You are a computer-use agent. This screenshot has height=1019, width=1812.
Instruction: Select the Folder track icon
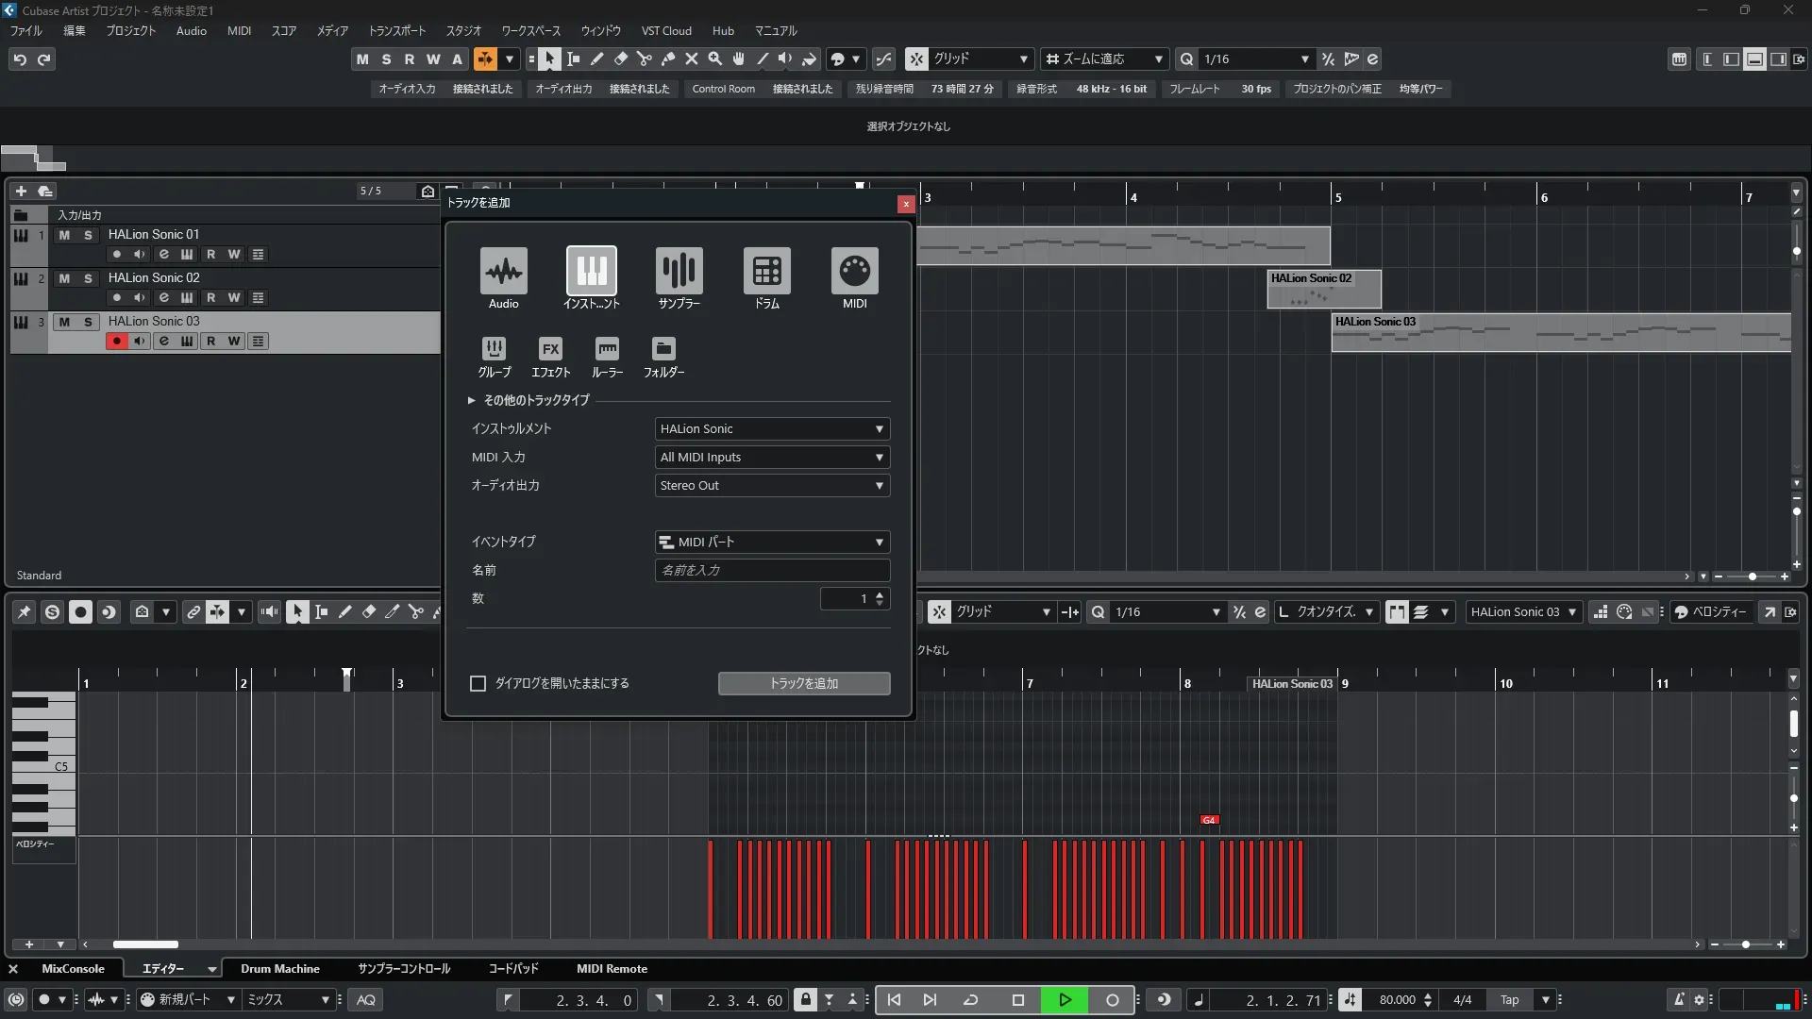(x=663, y=349)
